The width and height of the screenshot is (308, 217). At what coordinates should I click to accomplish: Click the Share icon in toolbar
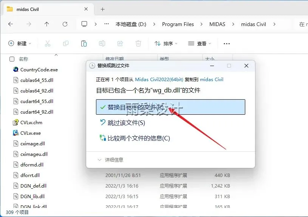(120, 43)
